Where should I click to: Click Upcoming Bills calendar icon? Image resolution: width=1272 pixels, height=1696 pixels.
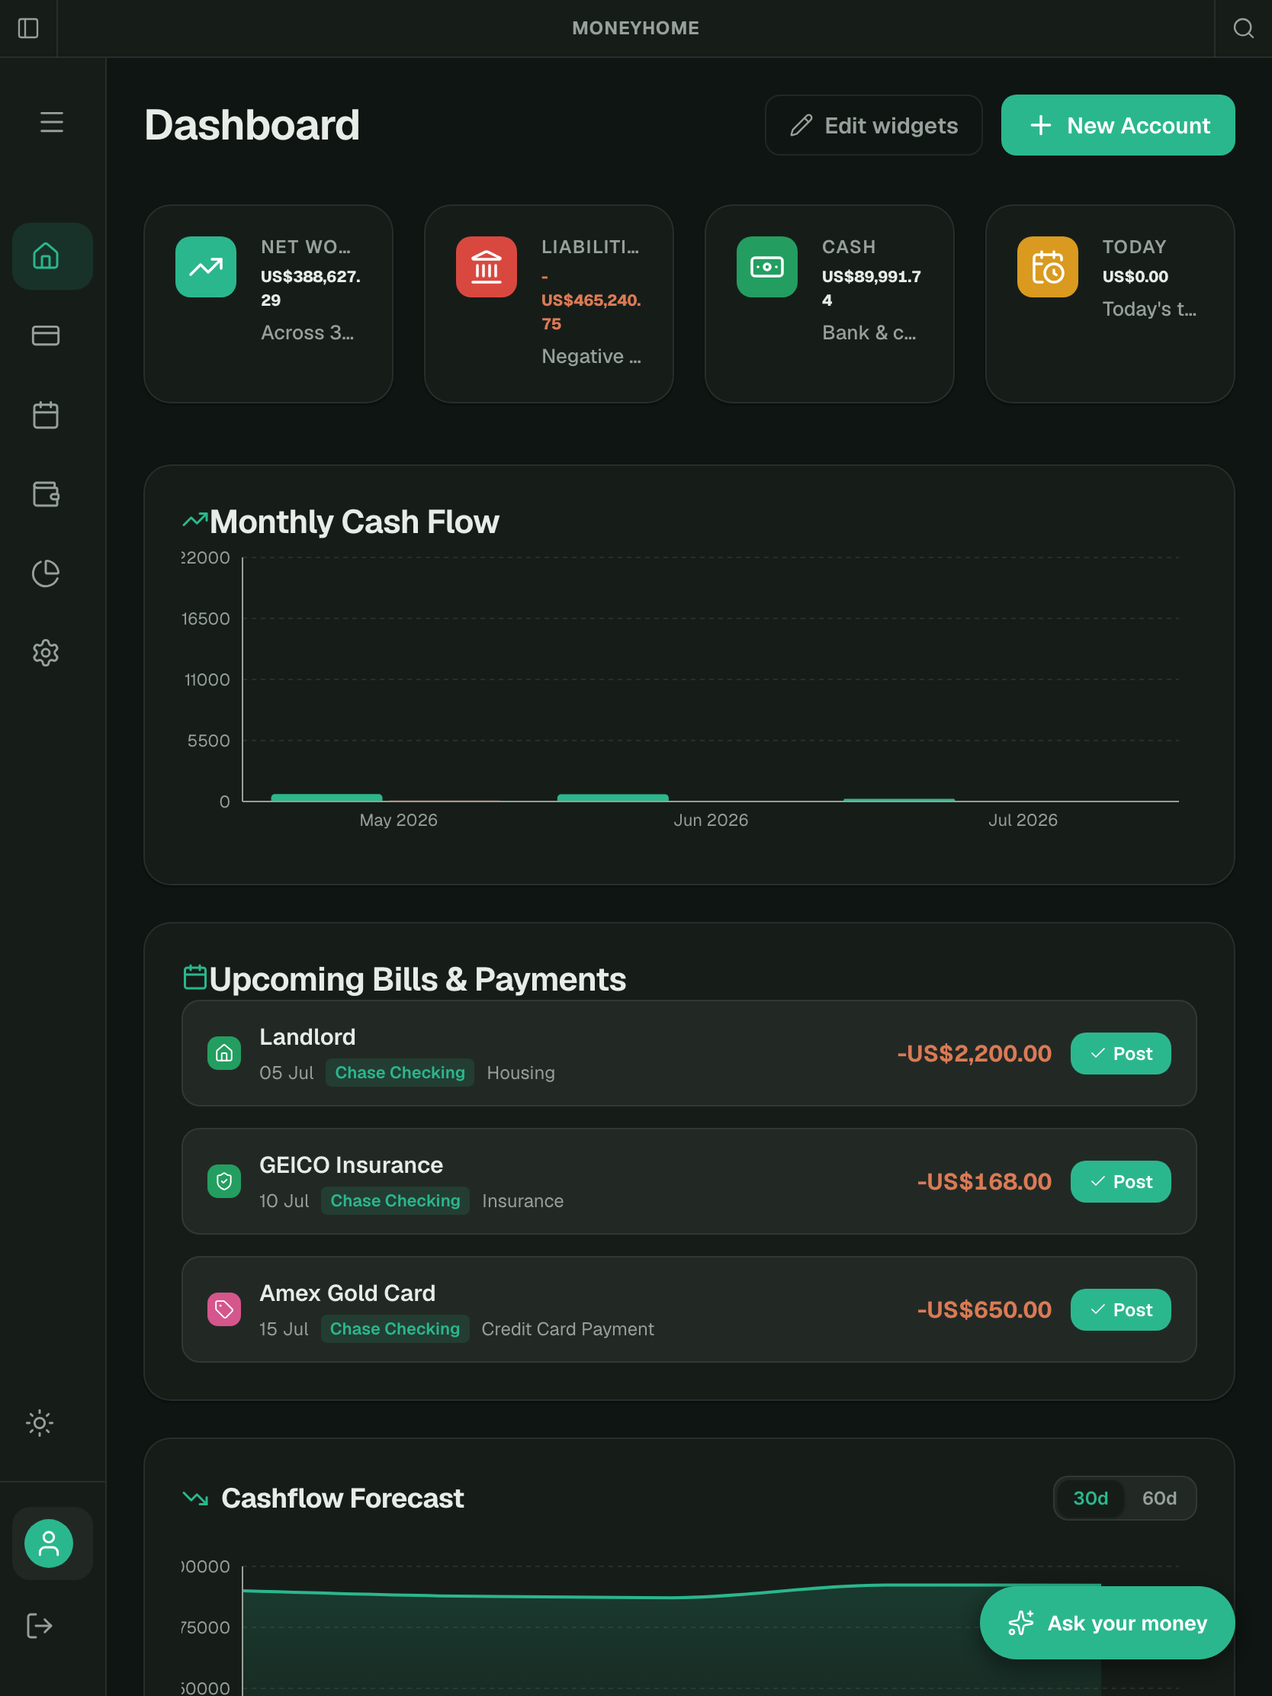click(x=194, y=978)
